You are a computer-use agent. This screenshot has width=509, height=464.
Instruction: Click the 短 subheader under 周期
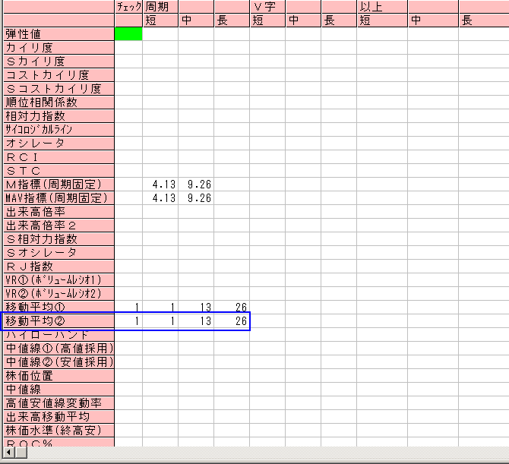(160, 21)
